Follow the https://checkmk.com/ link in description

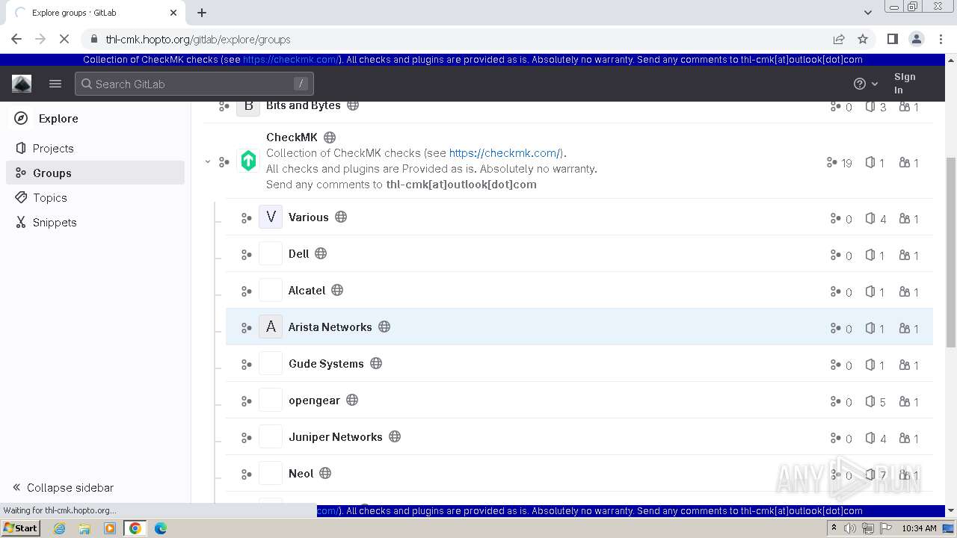pos(505,153)
